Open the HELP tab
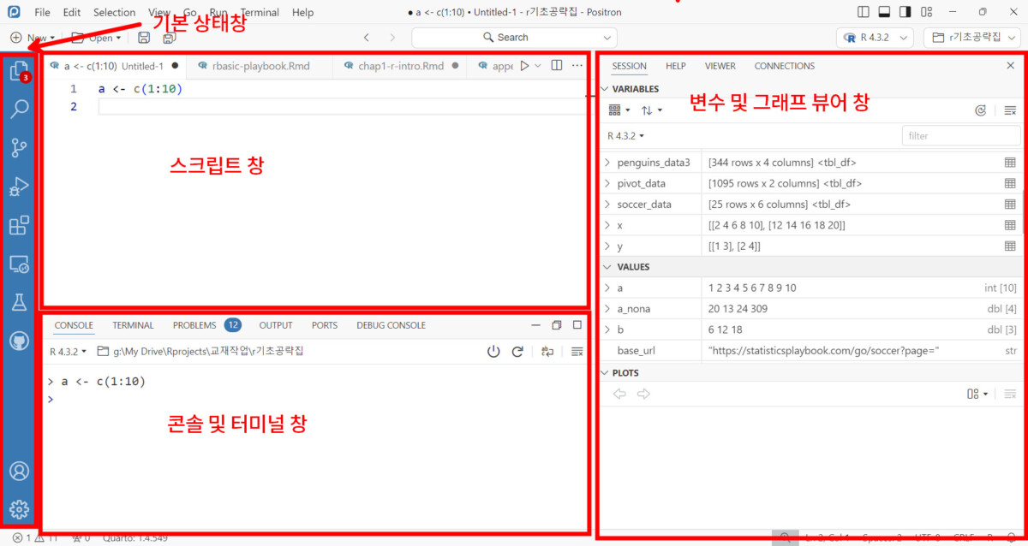 [x=676, y=66]
